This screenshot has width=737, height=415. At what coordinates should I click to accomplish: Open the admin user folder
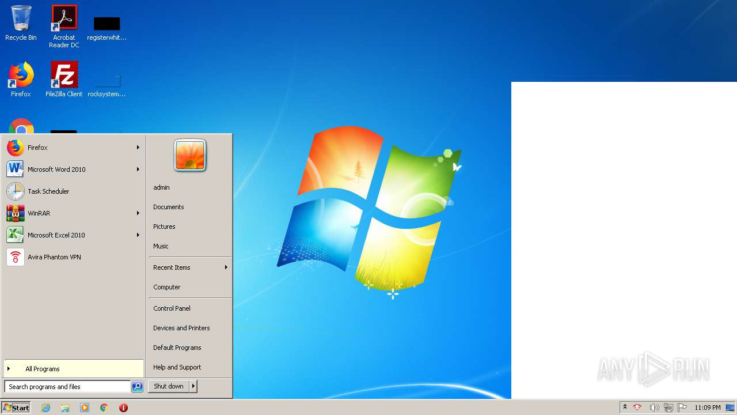[x=161, y=187]
